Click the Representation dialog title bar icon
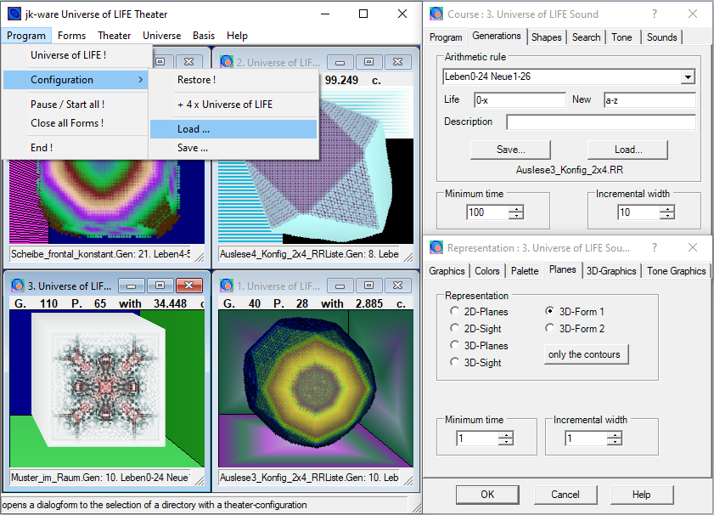This screenshot has width=714, height=515. (436, 248)
